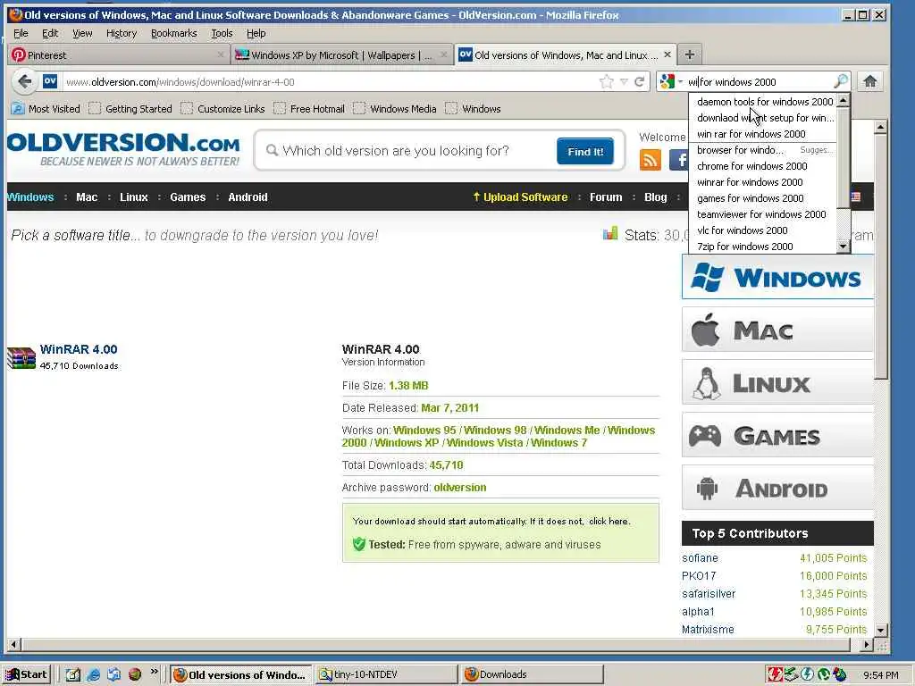Click the Android platform banner with robot
Viewport: 915px width, 686px height.
click(778, 488)
